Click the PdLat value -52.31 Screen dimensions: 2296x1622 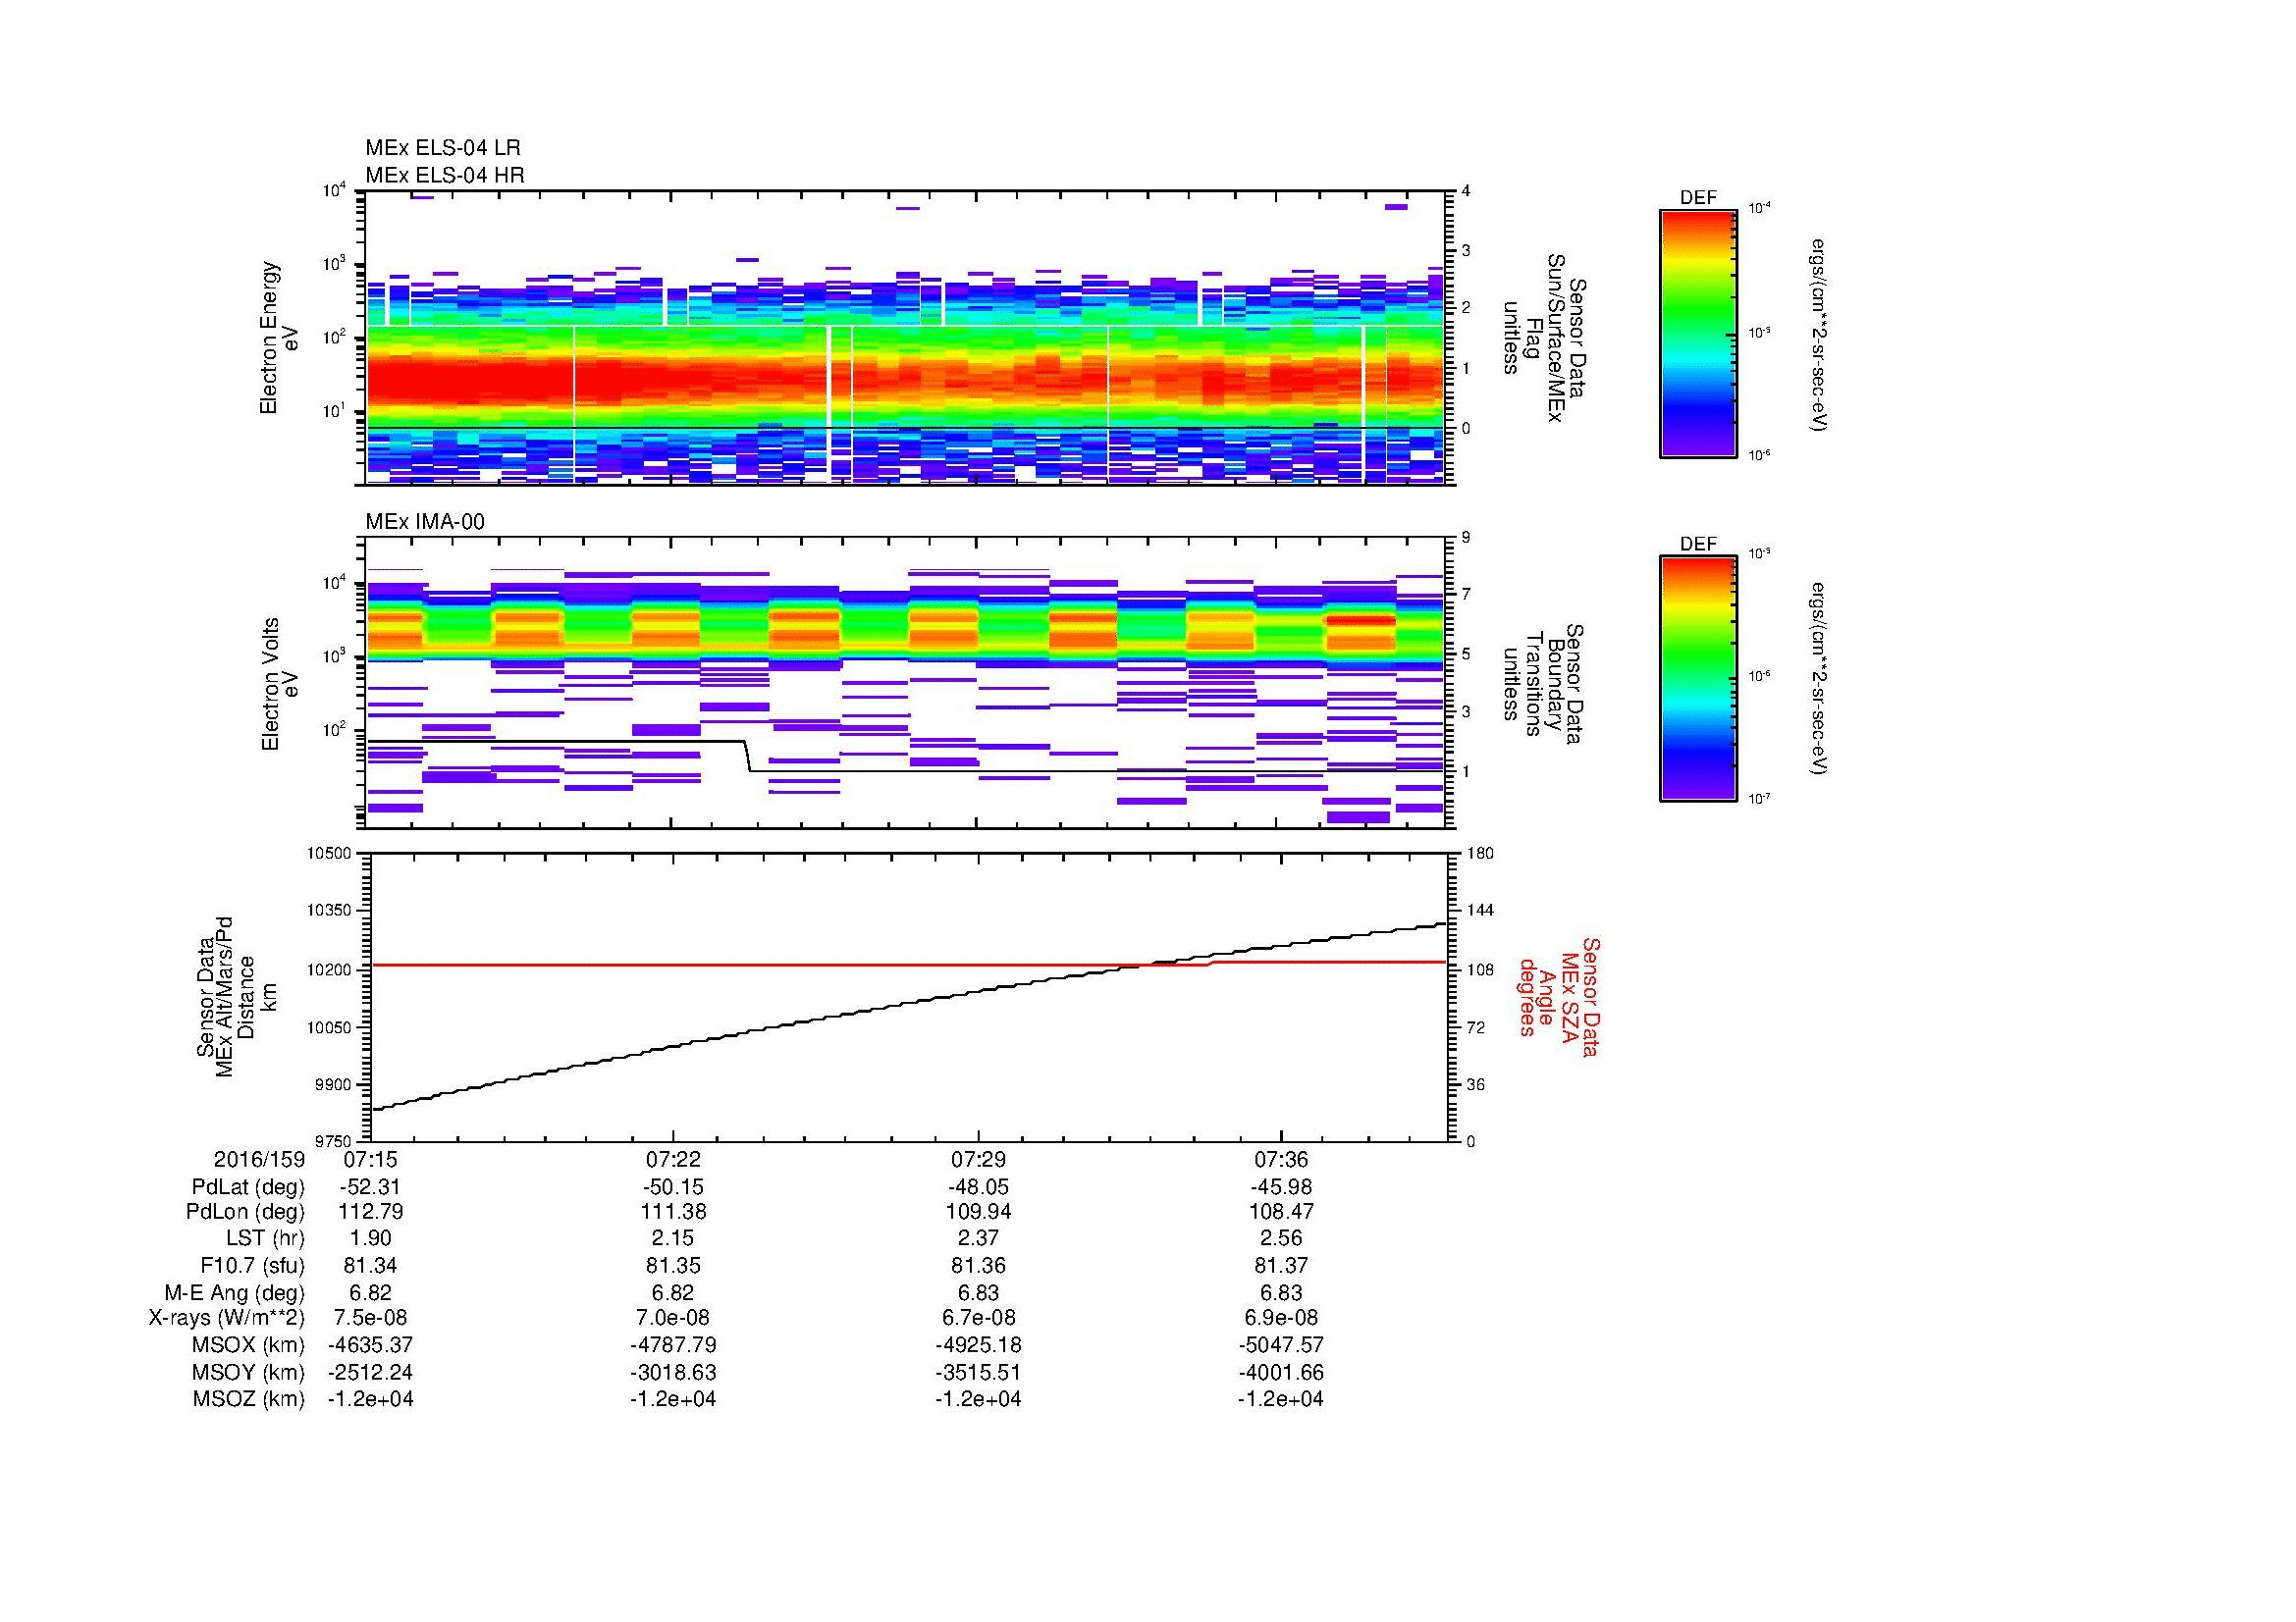(370, 1187)
